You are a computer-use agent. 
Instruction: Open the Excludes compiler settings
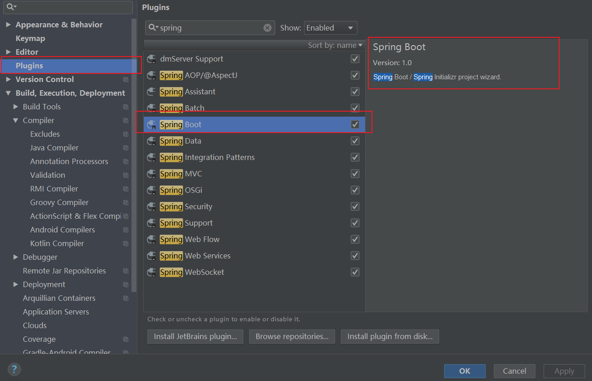tap(45, 134)
